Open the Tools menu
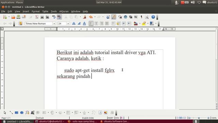The image size is (218, 123). click(x=54, y=11)
